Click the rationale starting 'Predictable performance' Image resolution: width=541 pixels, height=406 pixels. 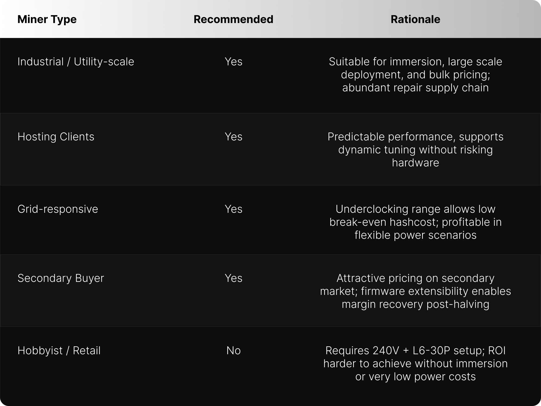(415, 137)
